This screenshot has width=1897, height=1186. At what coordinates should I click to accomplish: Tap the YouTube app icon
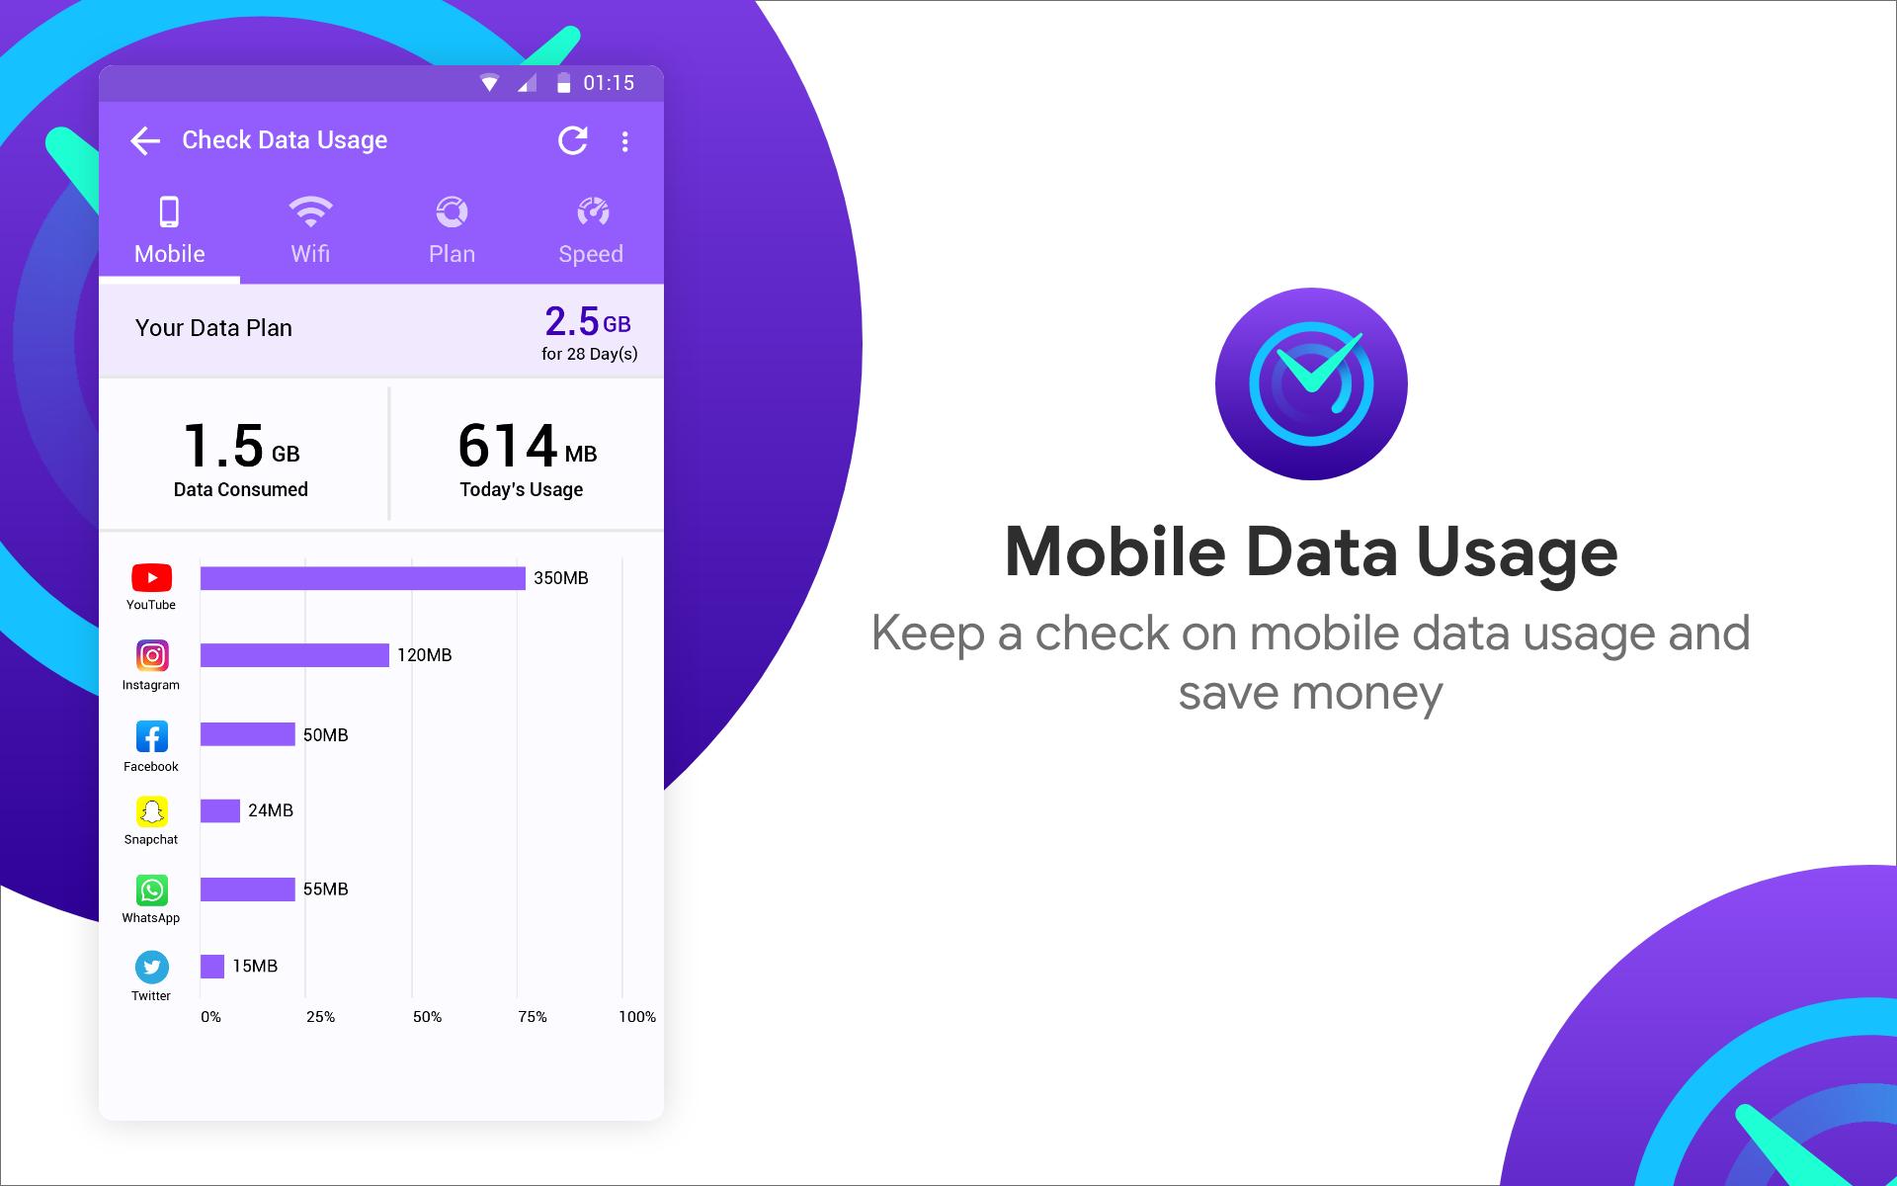tap(150, 574)
